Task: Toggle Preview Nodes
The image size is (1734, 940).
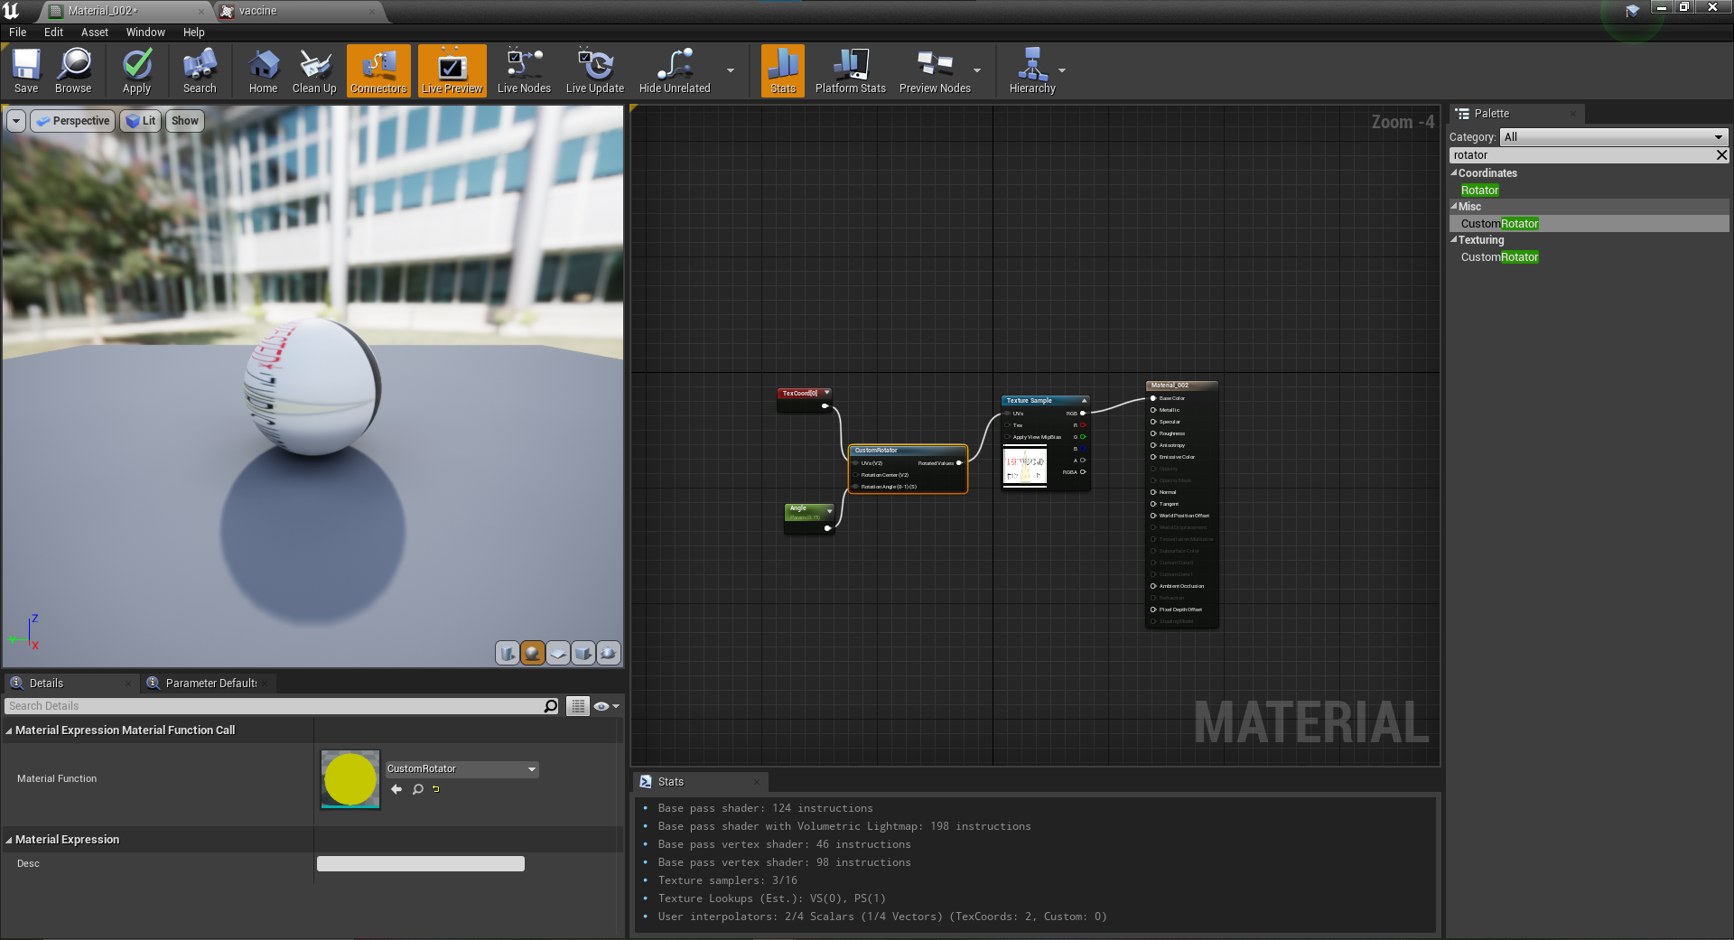Action: coord(935,71)
